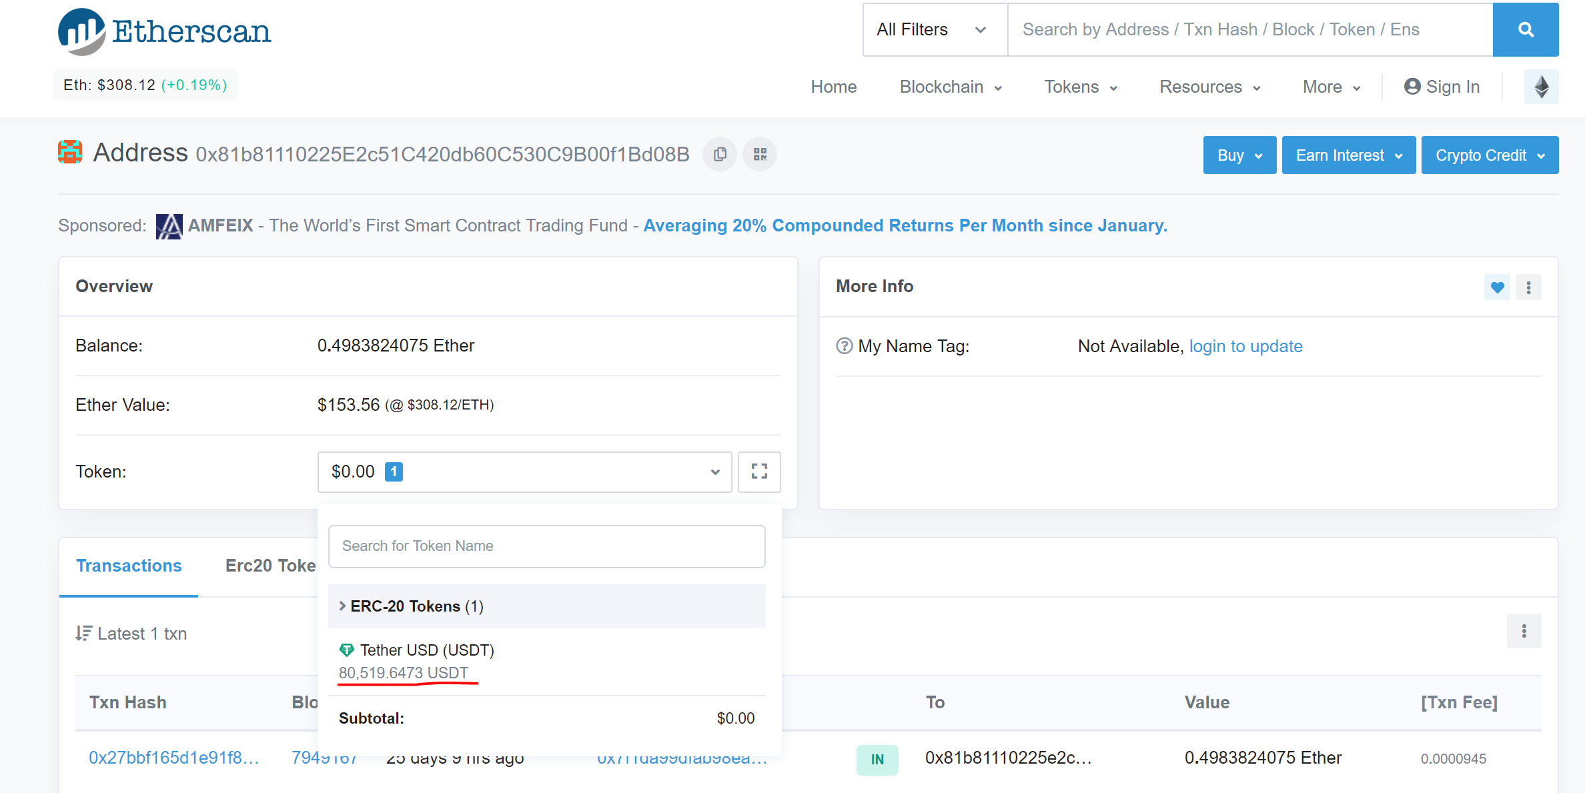Go to the Home menu item
Viewport: 1585px width, 793px height.
(833, 87)
